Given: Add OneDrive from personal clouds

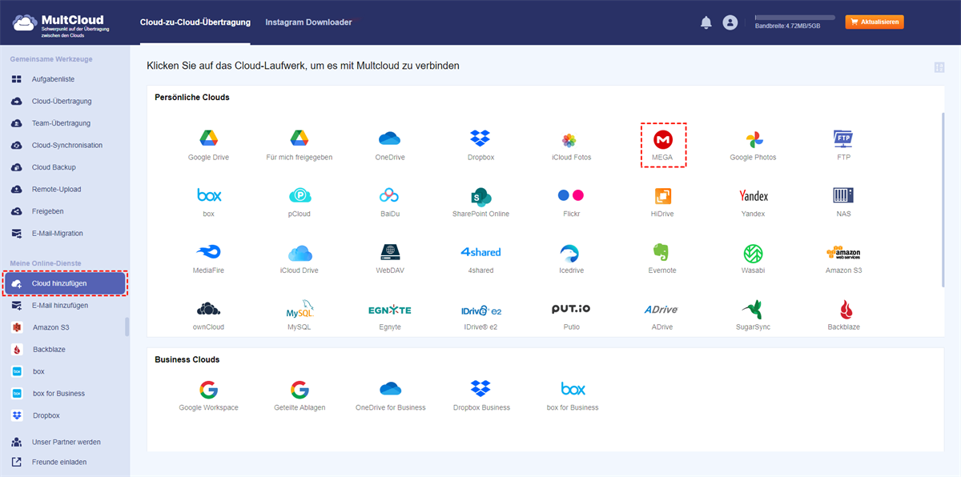Looking at the screenshot, I should tap(390, 138).
